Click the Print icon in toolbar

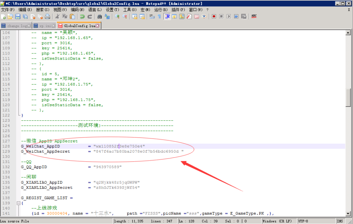[x=48, y=17]
